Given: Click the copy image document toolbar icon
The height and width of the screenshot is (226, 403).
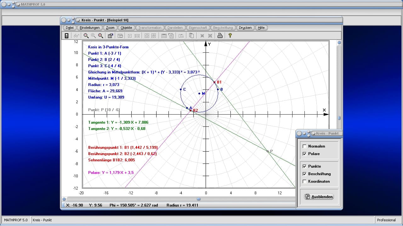Looking at the screenshot, I should (171, 36).
